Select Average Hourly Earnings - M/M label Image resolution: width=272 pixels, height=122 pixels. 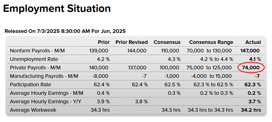click(47, 93)
